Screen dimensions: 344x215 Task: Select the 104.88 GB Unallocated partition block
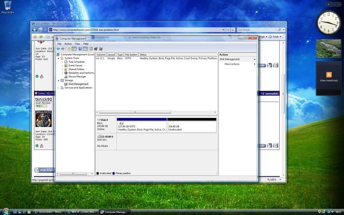[x=191, y=126]
